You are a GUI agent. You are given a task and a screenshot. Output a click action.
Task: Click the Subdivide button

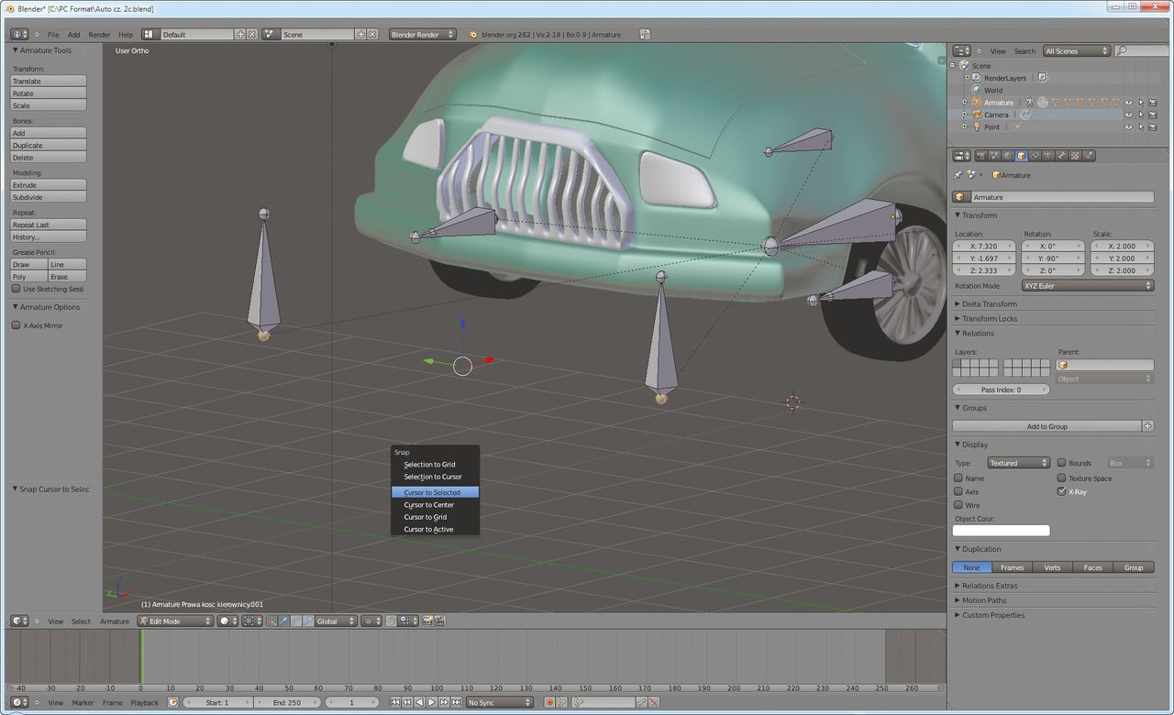click(x=48, y=197)
